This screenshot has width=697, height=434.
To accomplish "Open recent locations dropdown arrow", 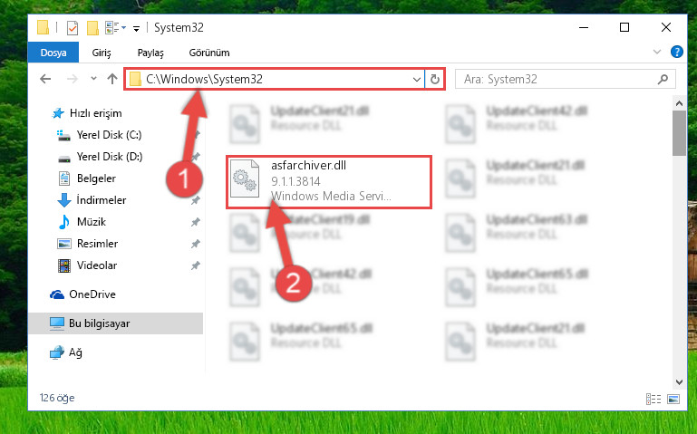I will coord(93,79).
